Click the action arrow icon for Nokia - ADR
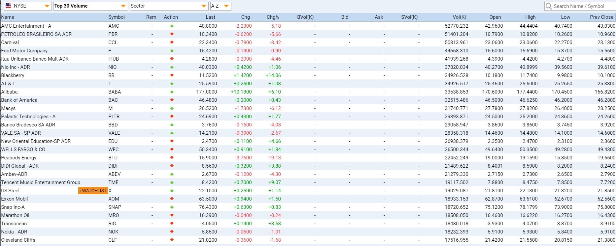Viewport: 616px width, 246px height. [172, 232]
